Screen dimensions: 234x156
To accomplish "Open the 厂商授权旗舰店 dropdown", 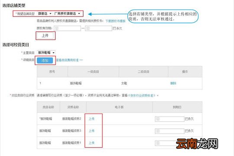I will pos(67,13).
